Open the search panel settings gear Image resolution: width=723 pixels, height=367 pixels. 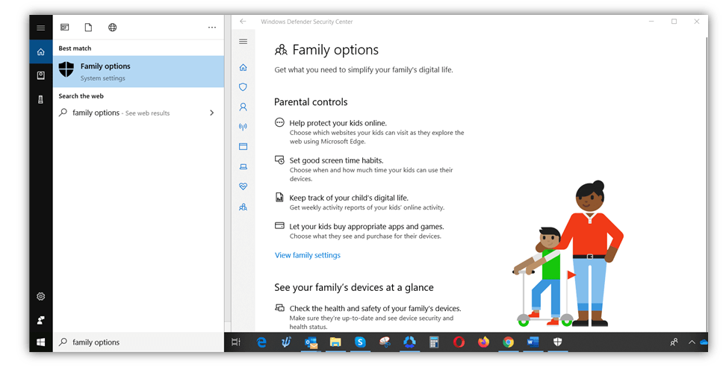click(40, 297)
